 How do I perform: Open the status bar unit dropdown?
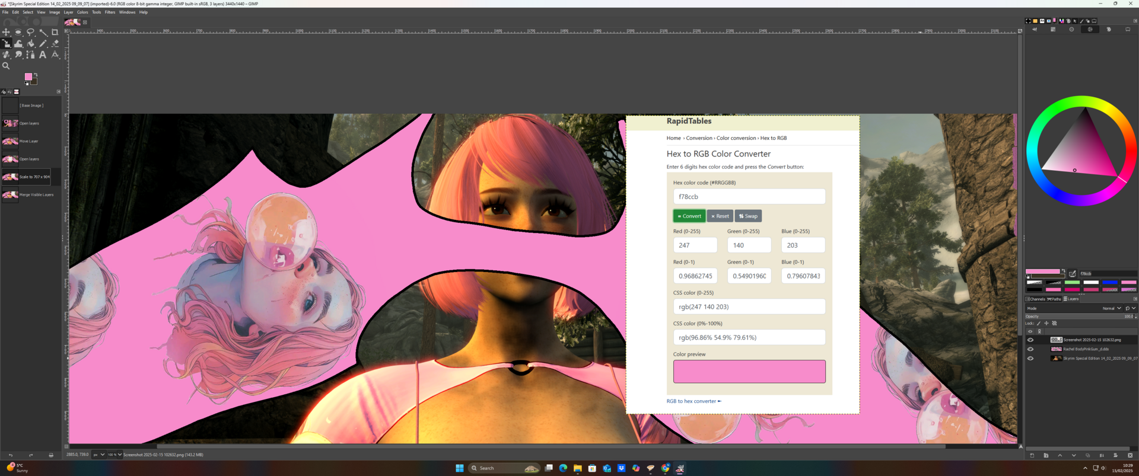click(x=98, y=455)
